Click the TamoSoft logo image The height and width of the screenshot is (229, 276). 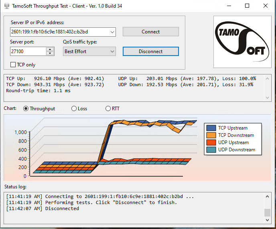tap(242, 42)
